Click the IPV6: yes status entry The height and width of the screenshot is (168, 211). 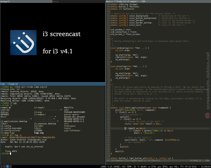(x=168, y=167)
